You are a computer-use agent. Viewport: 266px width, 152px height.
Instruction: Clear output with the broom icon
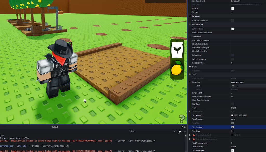click(x=180, y=131)
